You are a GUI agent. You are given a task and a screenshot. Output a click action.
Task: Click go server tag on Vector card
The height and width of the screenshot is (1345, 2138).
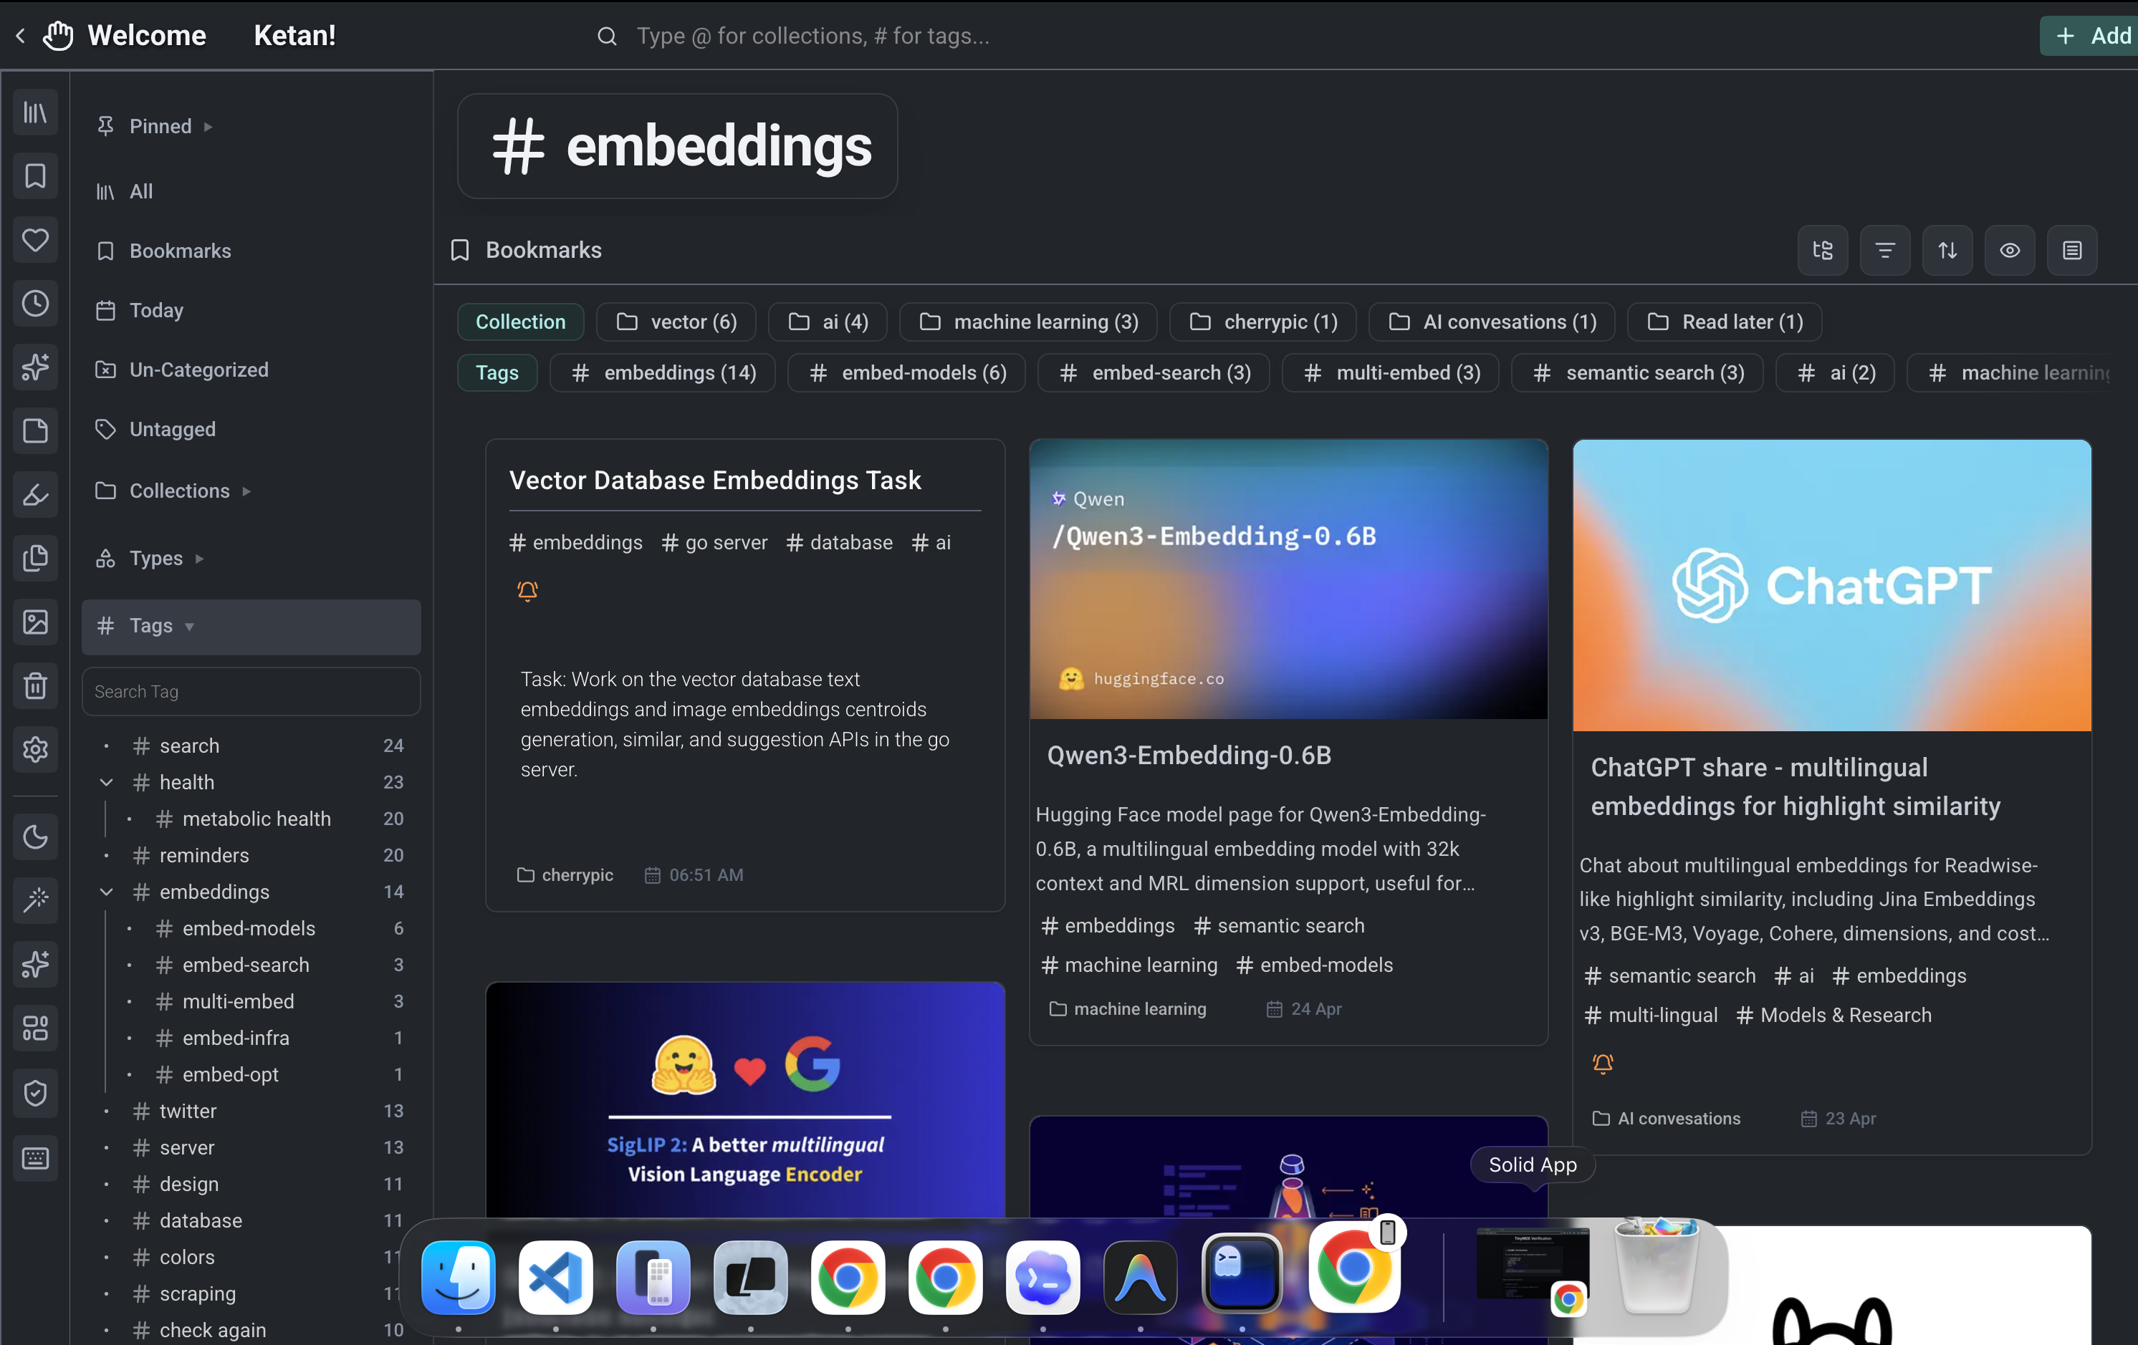click(714, 542)
